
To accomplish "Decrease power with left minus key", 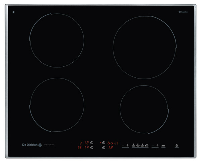I will 123,145.
